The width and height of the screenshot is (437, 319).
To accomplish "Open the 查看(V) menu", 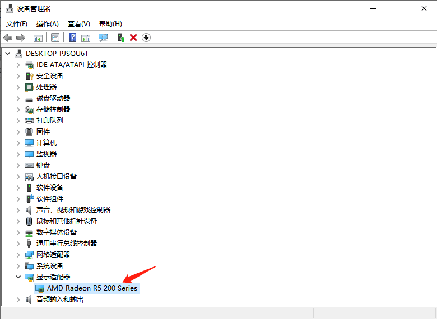I will coord(78,23).
